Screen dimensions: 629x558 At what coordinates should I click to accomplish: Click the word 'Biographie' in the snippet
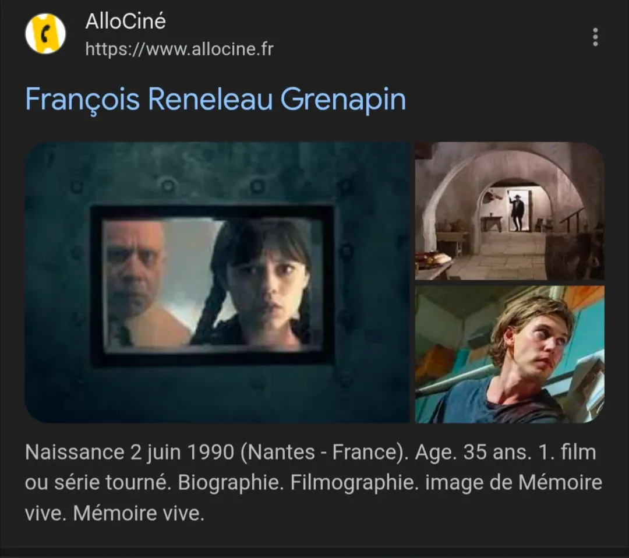(230, 483)
